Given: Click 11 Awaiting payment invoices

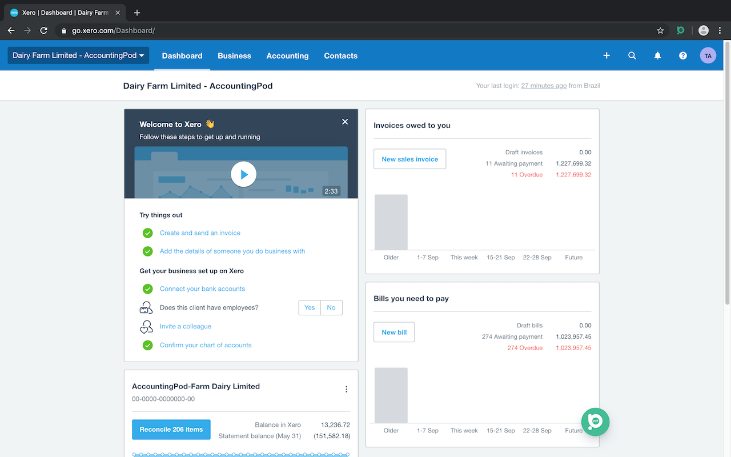Looking at the screenshot, I should (514, 163).
